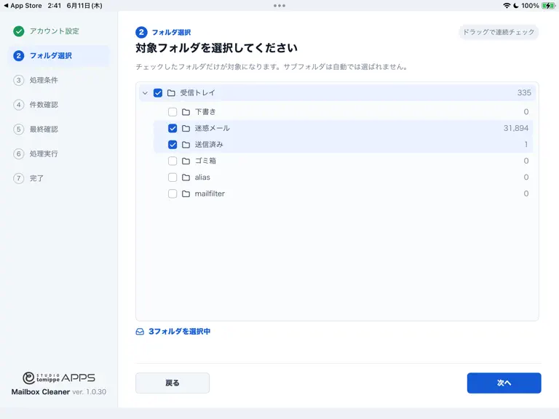Click Mailbox Cleaner version text
The height and width of the screenshot is (419, 559).
(59, 392)
